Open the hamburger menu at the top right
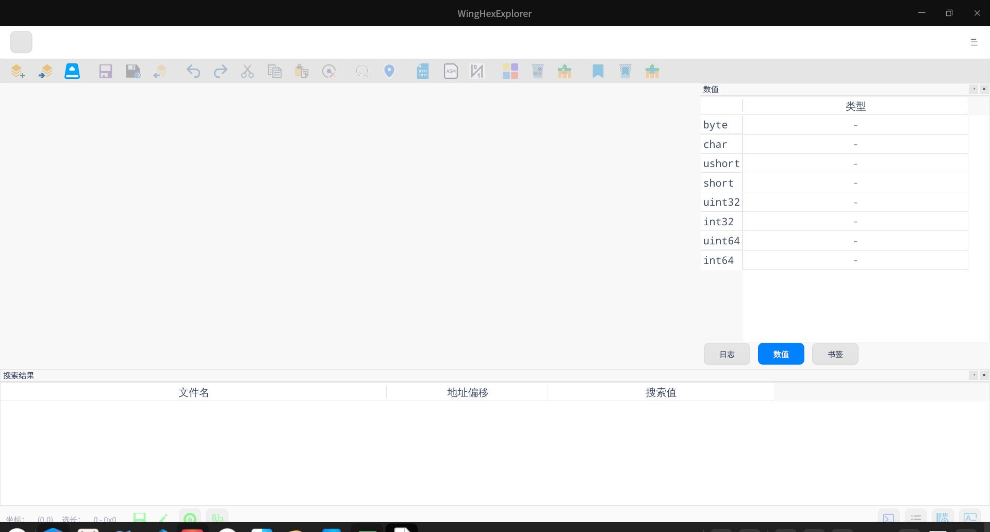Image resolution: width=990 pixels, height=532 pixels. pos(975,42)
